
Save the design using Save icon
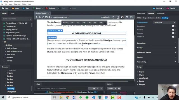[x=23, y=8]
